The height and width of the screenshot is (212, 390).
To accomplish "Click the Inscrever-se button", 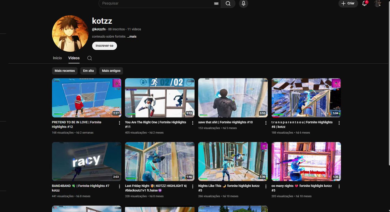I will (x=104, y=46).
